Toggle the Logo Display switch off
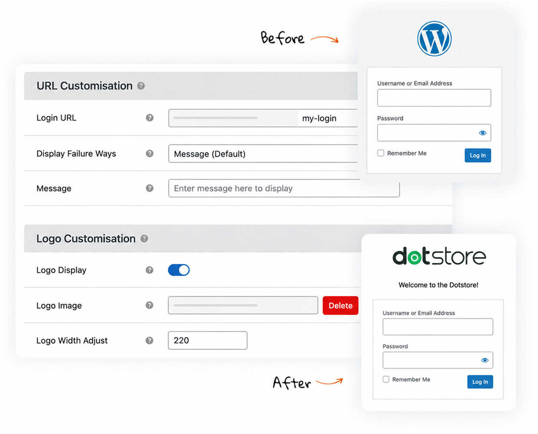 pyautogui.click(x=179, y=270)
